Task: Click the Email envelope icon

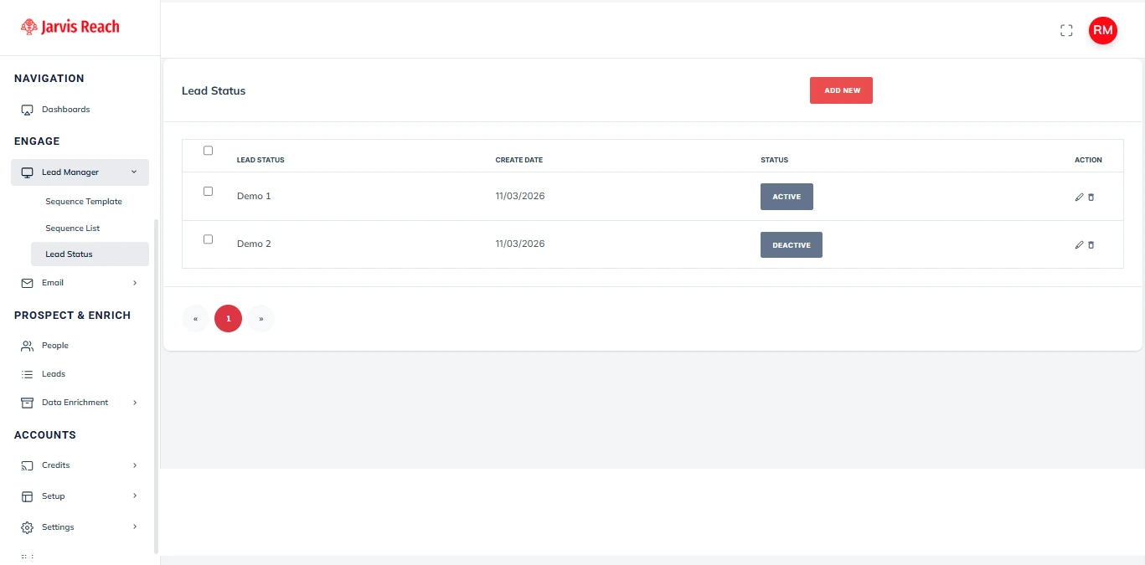Action: [x=27, y=283]
